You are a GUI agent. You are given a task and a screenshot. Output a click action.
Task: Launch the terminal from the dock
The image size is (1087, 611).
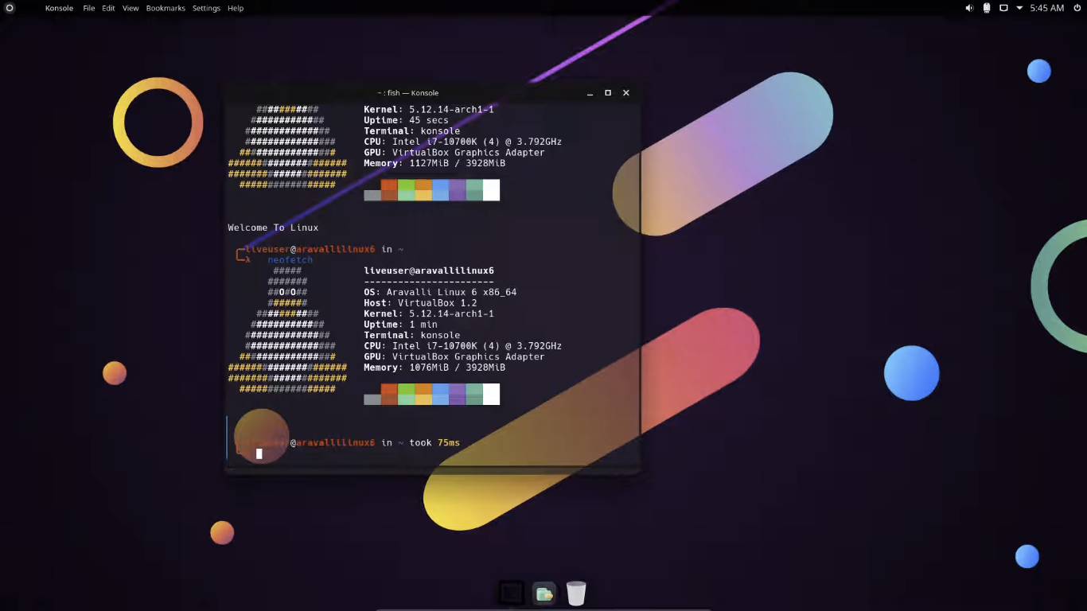[x=511, y=593]
